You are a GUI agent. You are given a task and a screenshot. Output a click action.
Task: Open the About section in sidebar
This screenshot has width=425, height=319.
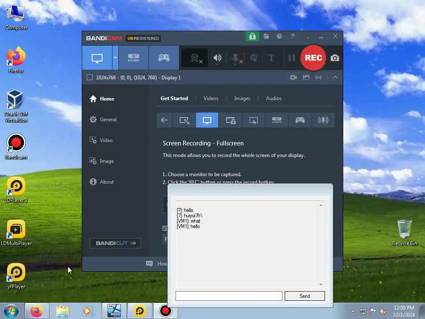point(102,182)
